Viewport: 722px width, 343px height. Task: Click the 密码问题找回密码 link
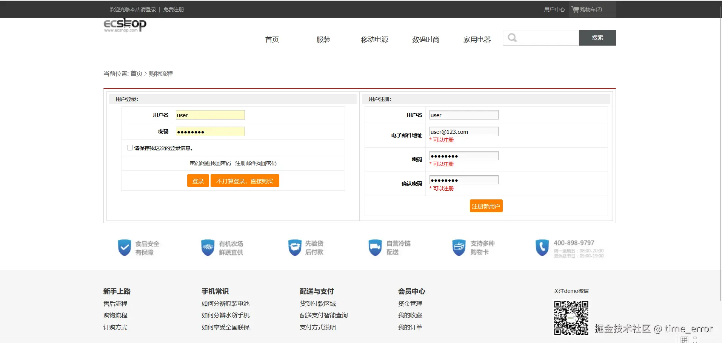point(210,163)
